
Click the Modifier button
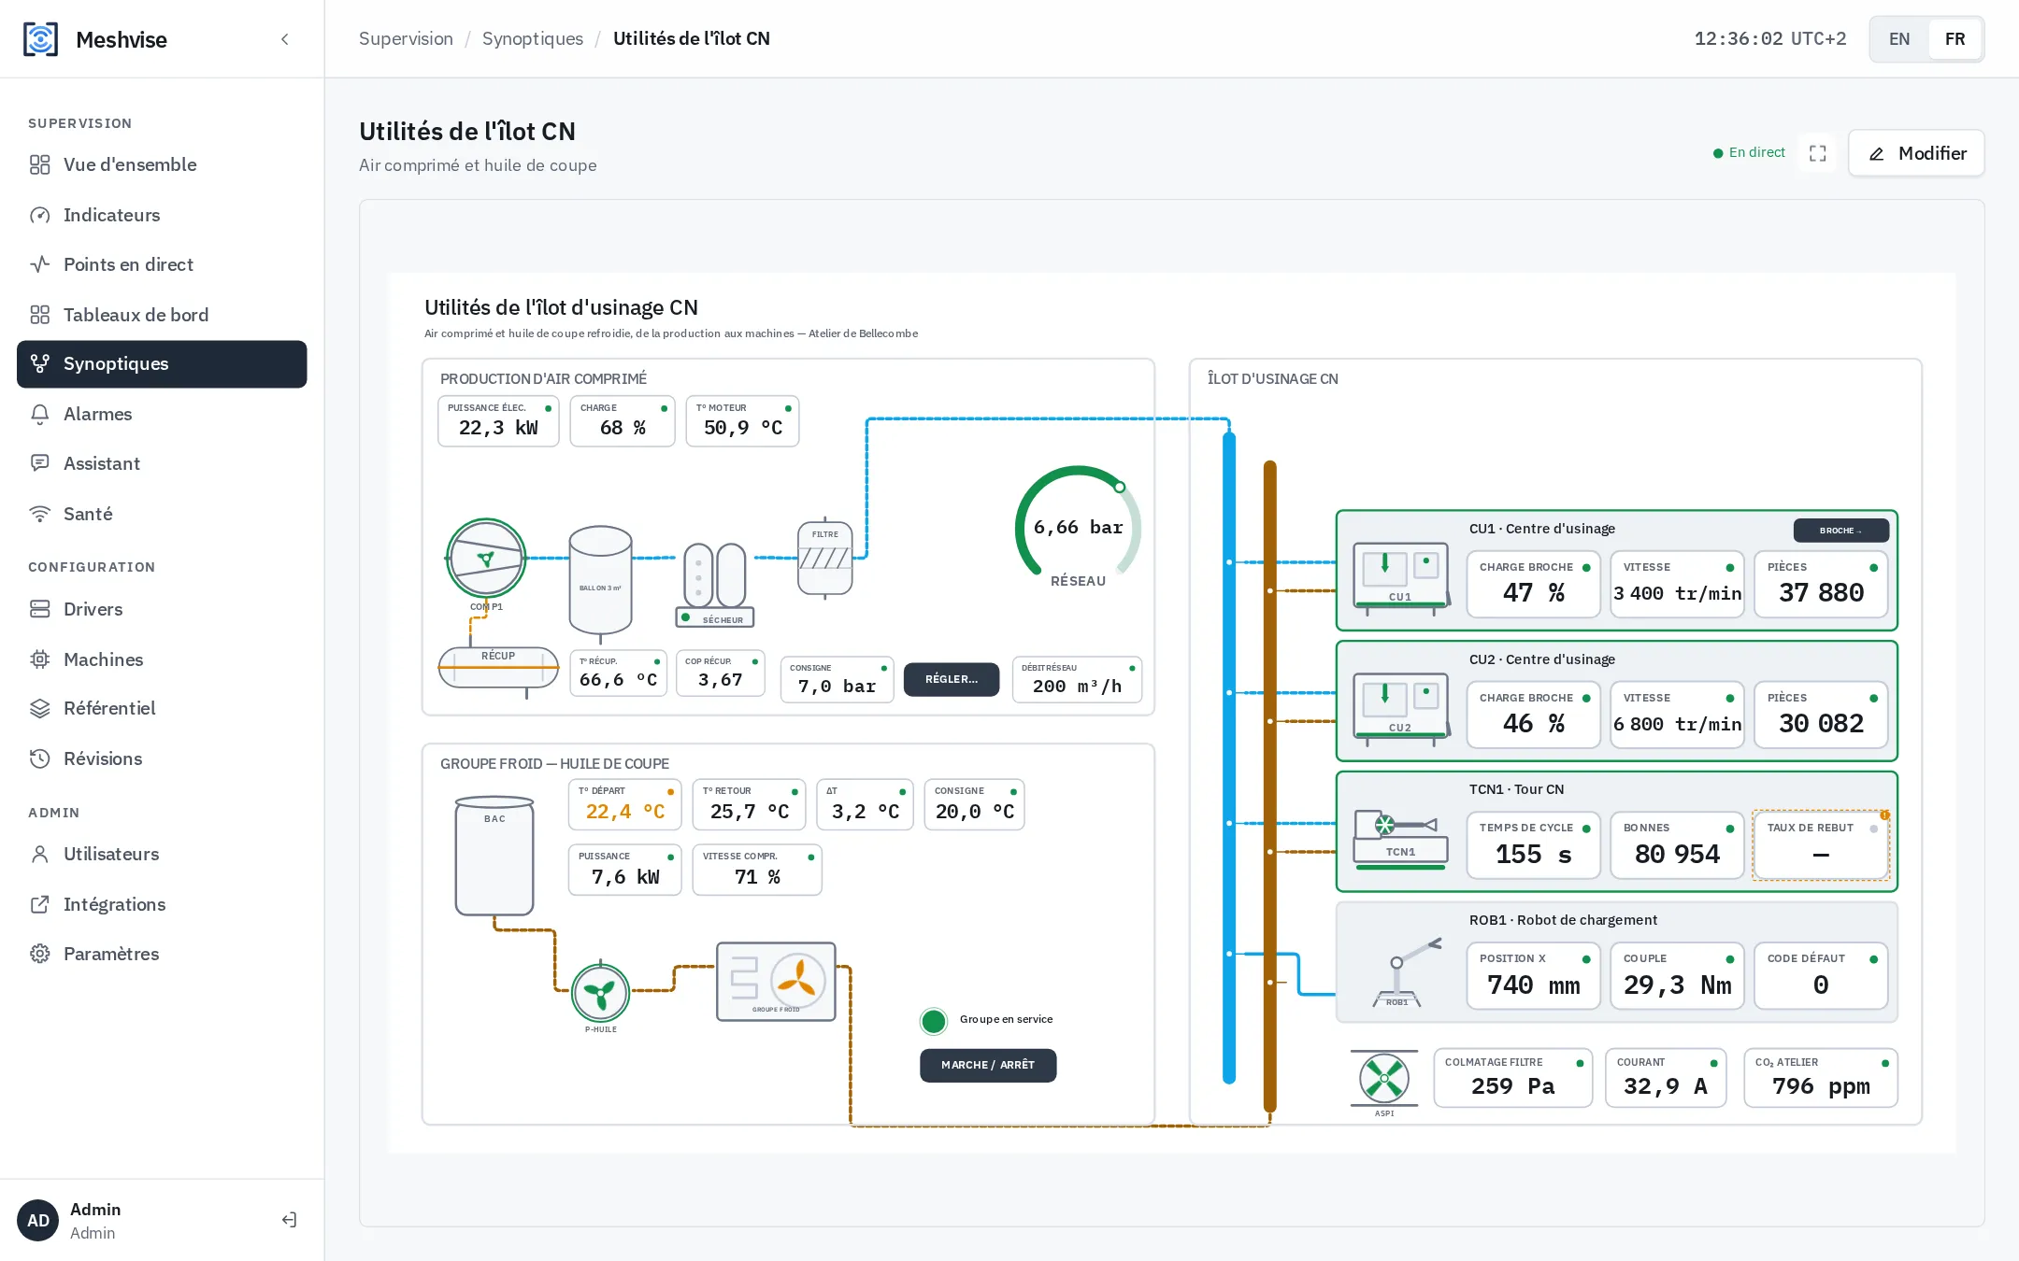click(x=1916, y=153)
